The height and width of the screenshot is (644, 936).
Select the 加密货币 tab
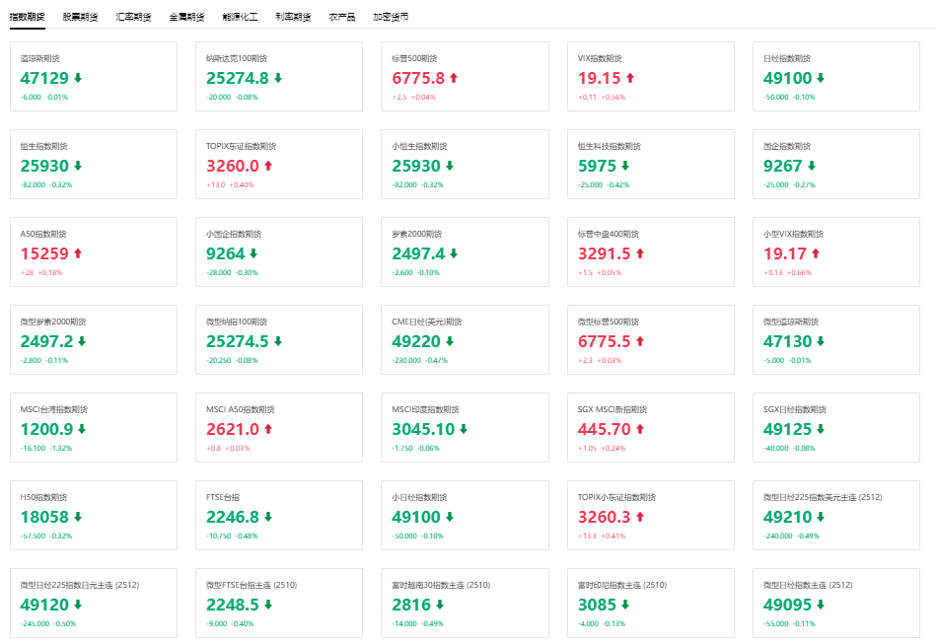tap(391, 17)
